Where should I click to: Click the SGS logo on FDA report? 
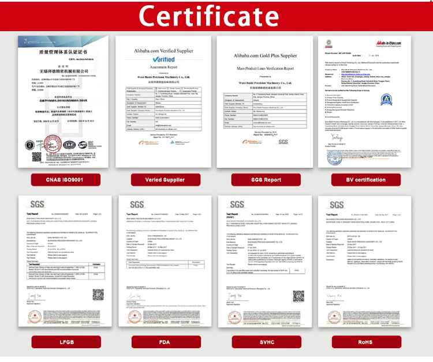tap(137, 205)
